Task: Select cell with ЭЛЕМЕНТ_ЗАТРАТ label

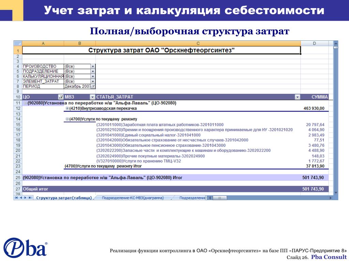Action: (x=43, y=82)
